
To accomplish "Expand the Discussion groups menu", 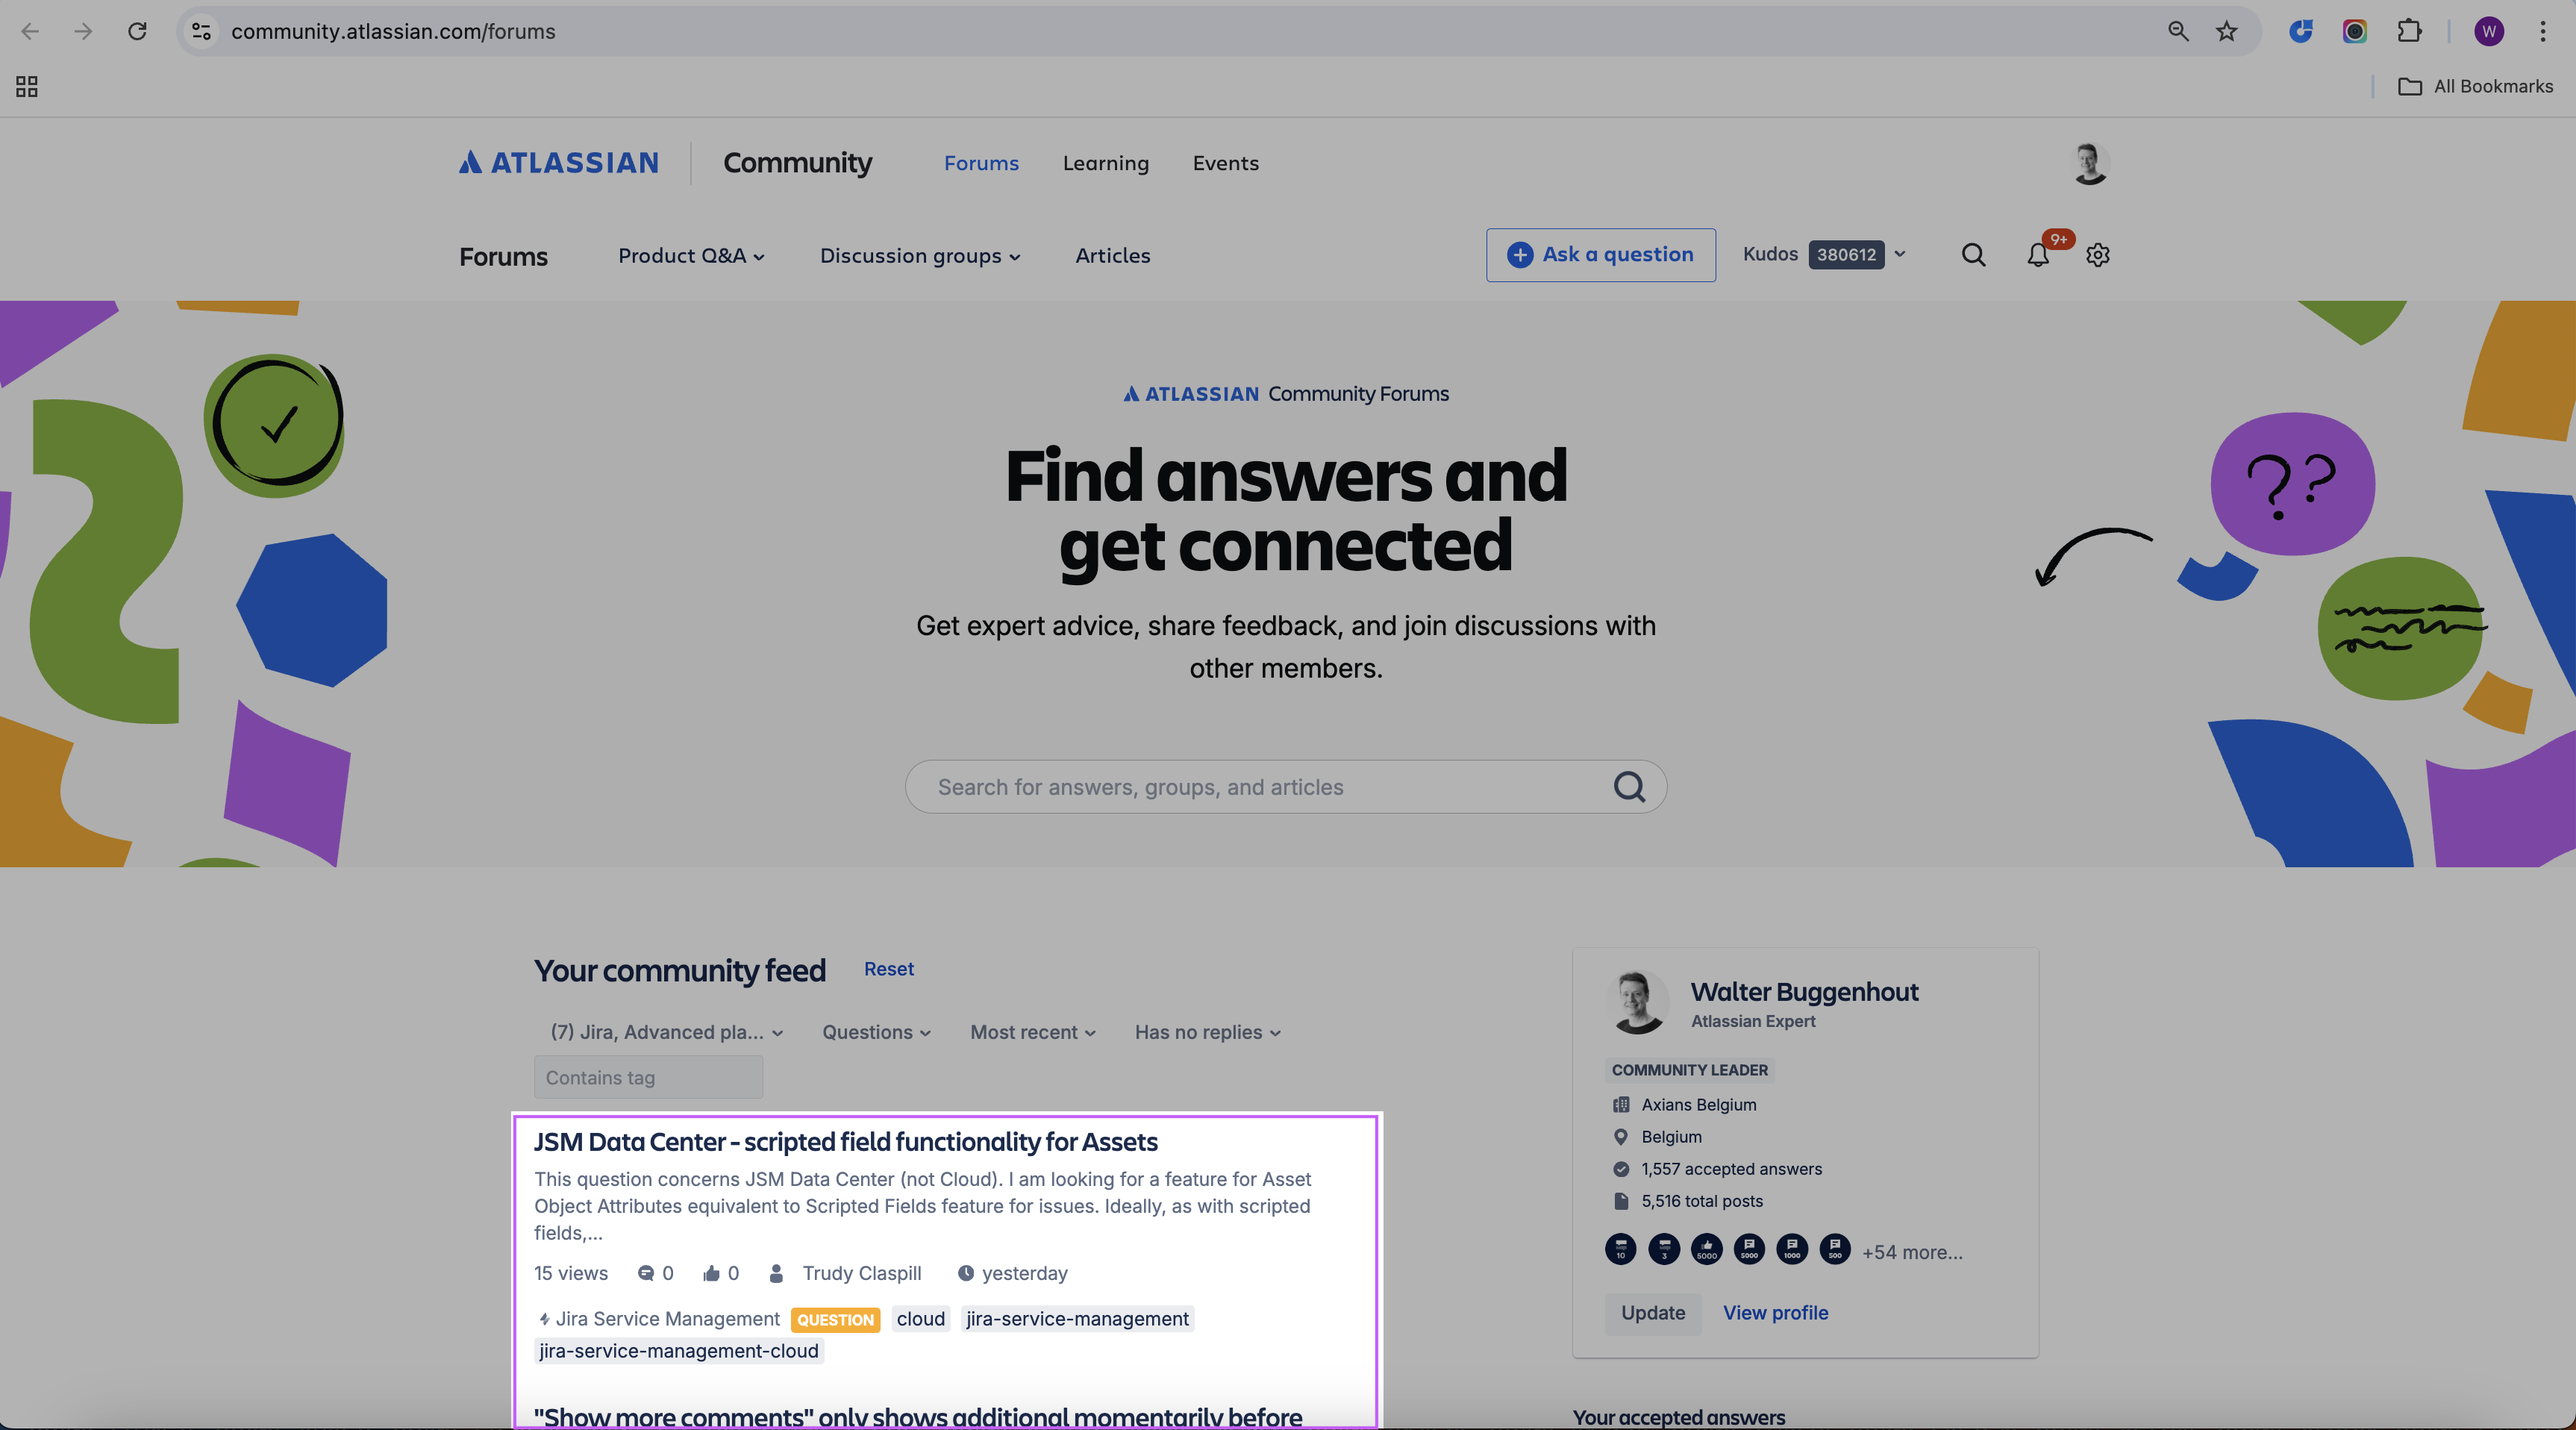I will 919,256.
